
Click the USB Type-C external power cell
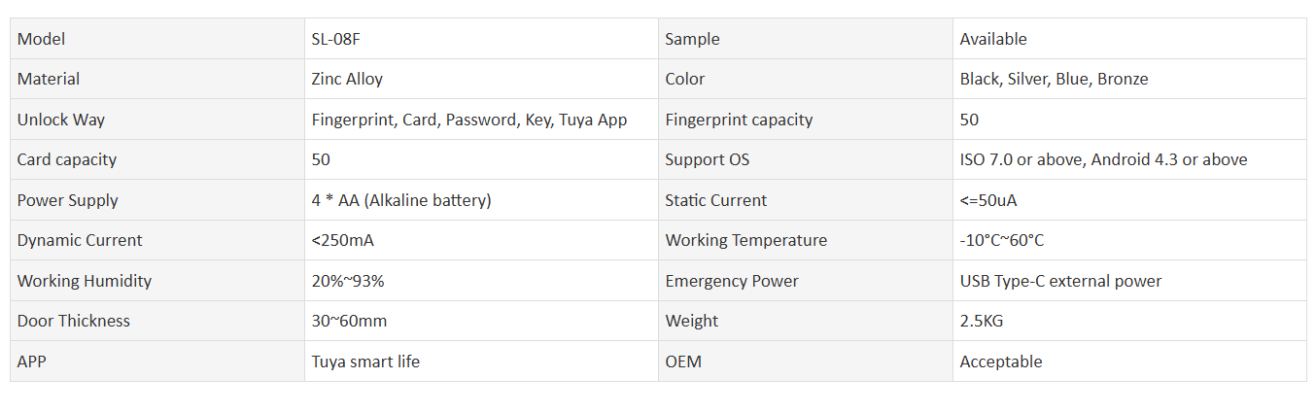1129,281
